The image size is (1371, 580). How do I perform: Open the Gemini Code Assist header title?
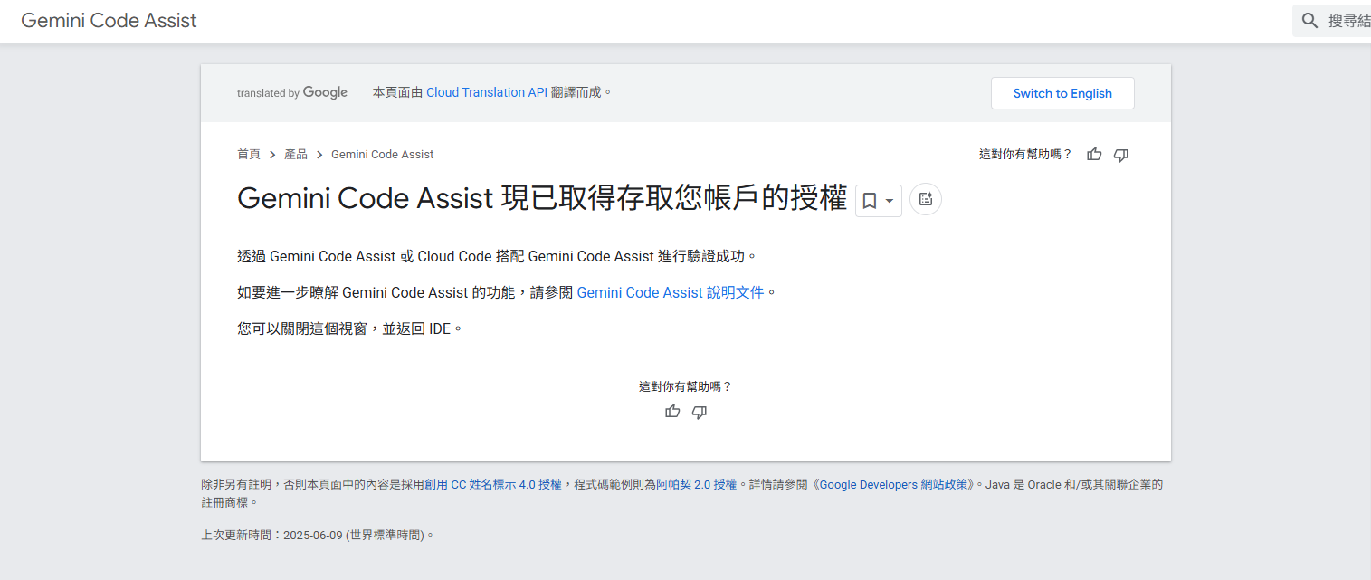pyautogui.click(x=109, y=21)
